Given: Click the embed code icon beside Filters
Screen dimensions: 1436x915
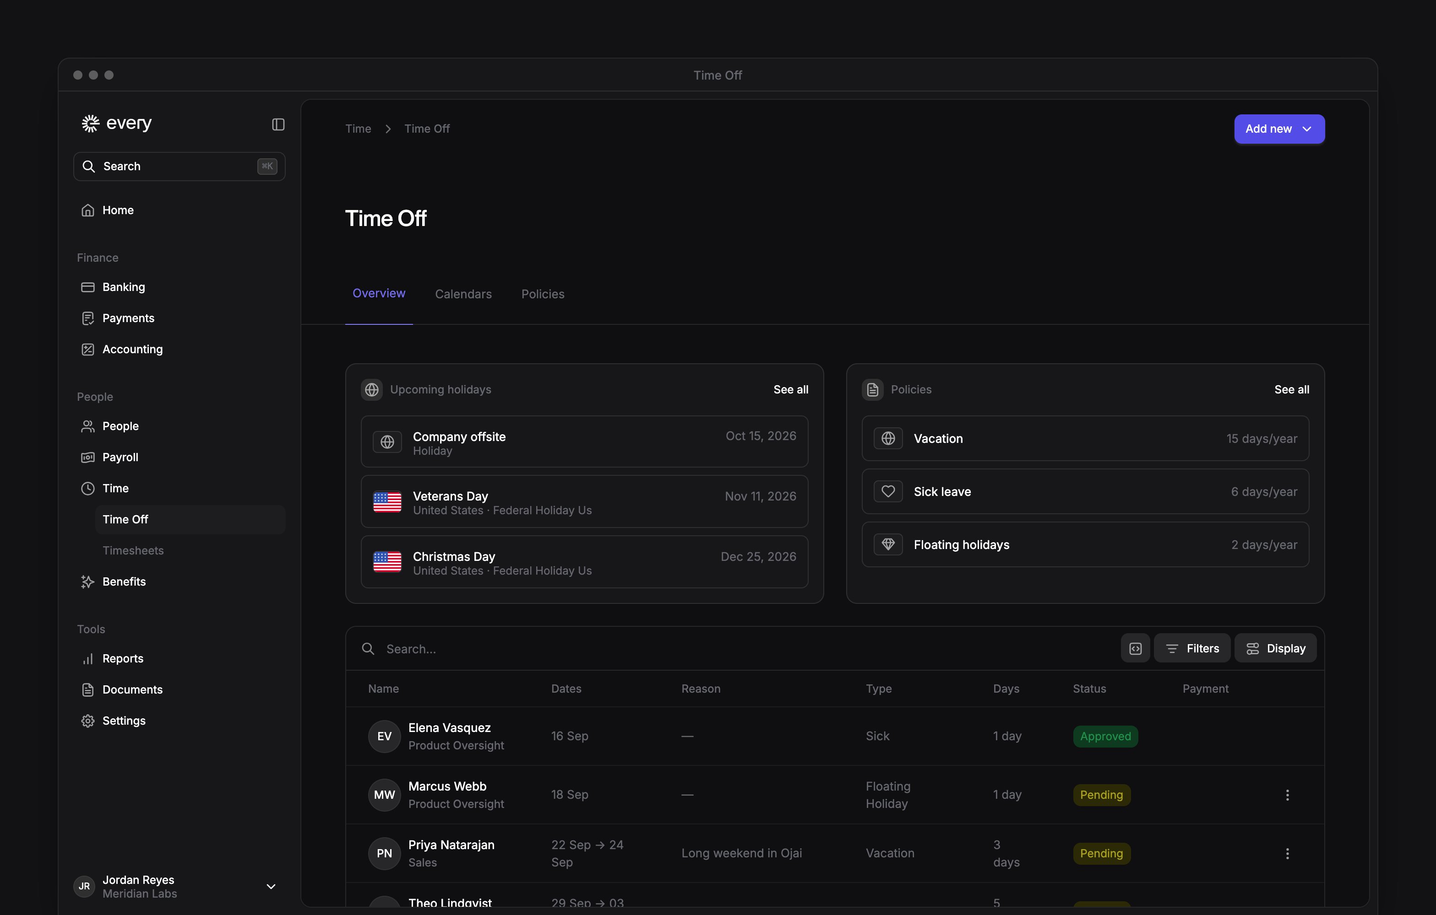Looking at the screenshot, I should (x=1135, y=648).
